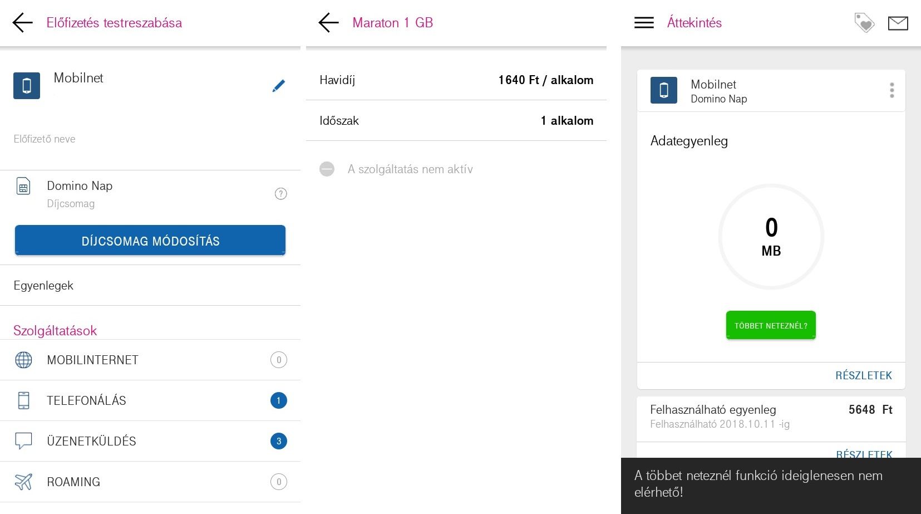Open Domino Nap help question mark

click(x=280, y=194)
